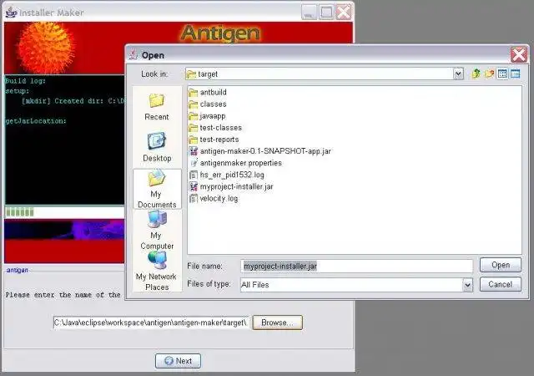Image resolution: width=534 pixels, height=376 pixels.
Task: Click 'javaapp' folder name text
Action: (x=213, y=116)
